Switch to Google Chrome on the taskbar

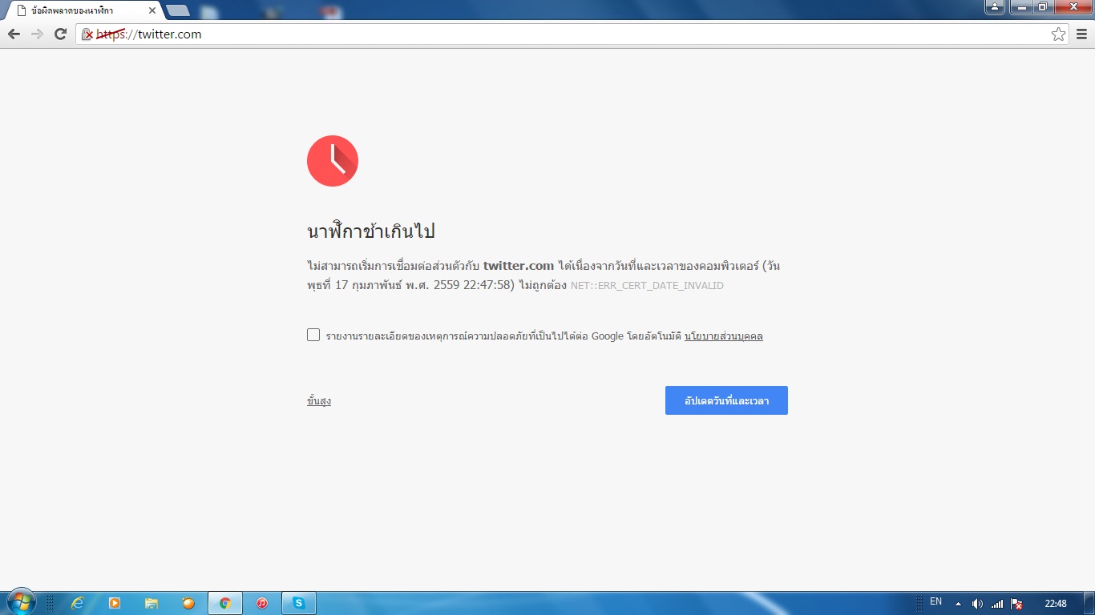pos(225,603)
